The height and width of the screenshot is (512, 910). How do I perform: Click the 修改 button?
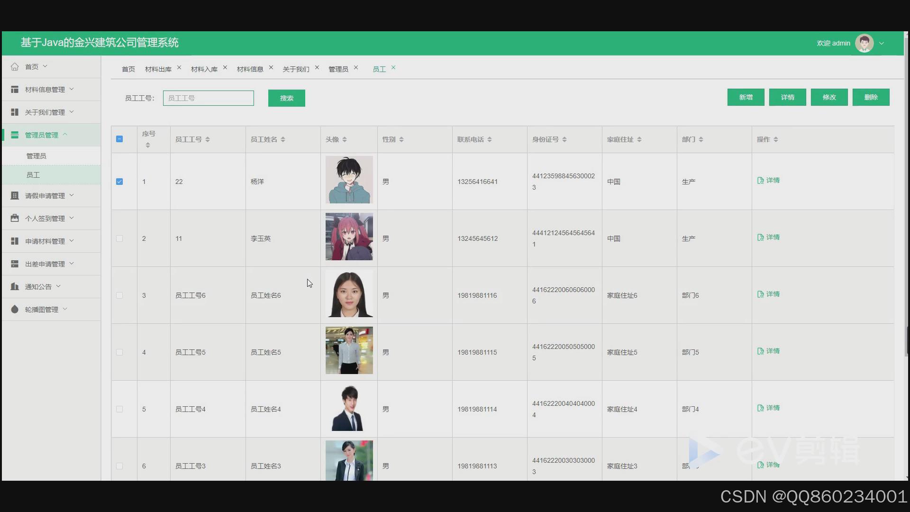coord(829,97)
